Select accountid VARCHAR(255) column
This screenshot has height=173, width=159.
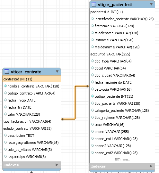(110, 54)
